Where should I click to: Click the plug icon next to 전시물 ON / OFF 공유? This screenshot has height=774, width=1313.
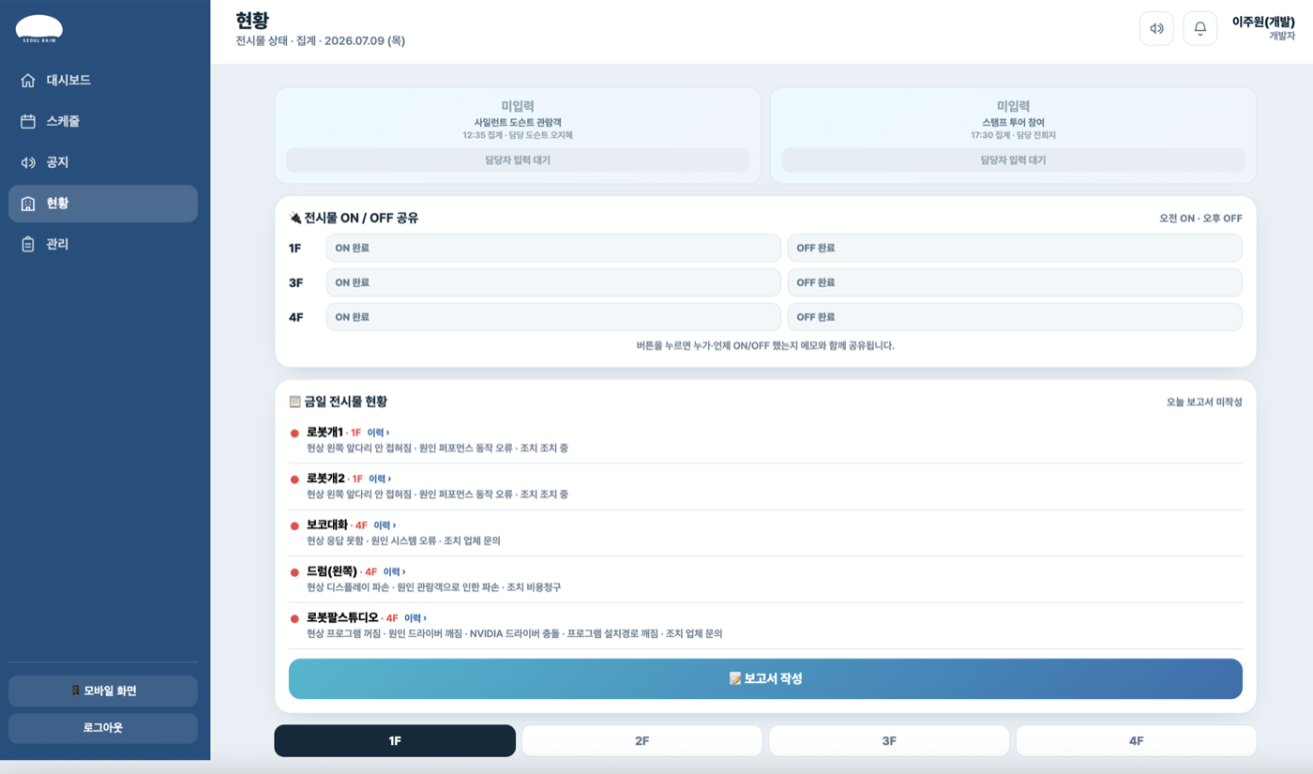pyautogui.click(x=295, y=218)
